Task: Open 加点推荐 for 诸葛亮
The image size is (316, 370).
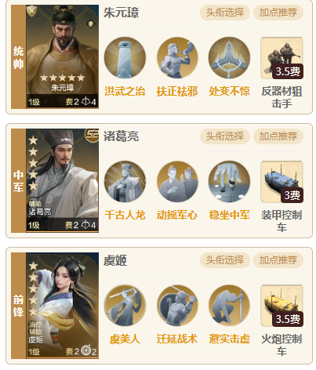Action: pyautogui.click(x=278, y=136)
